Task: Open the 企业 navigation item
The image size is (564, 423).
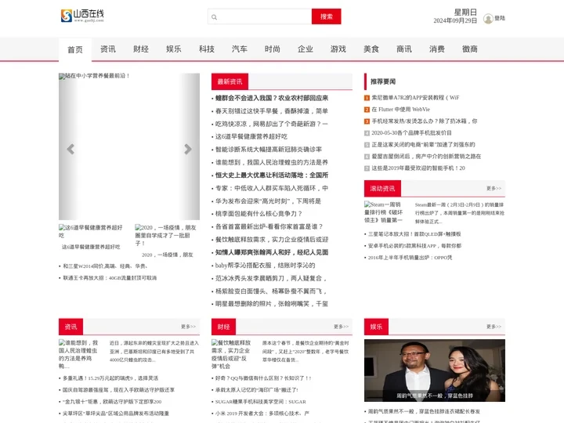Action: click(305, 49)
